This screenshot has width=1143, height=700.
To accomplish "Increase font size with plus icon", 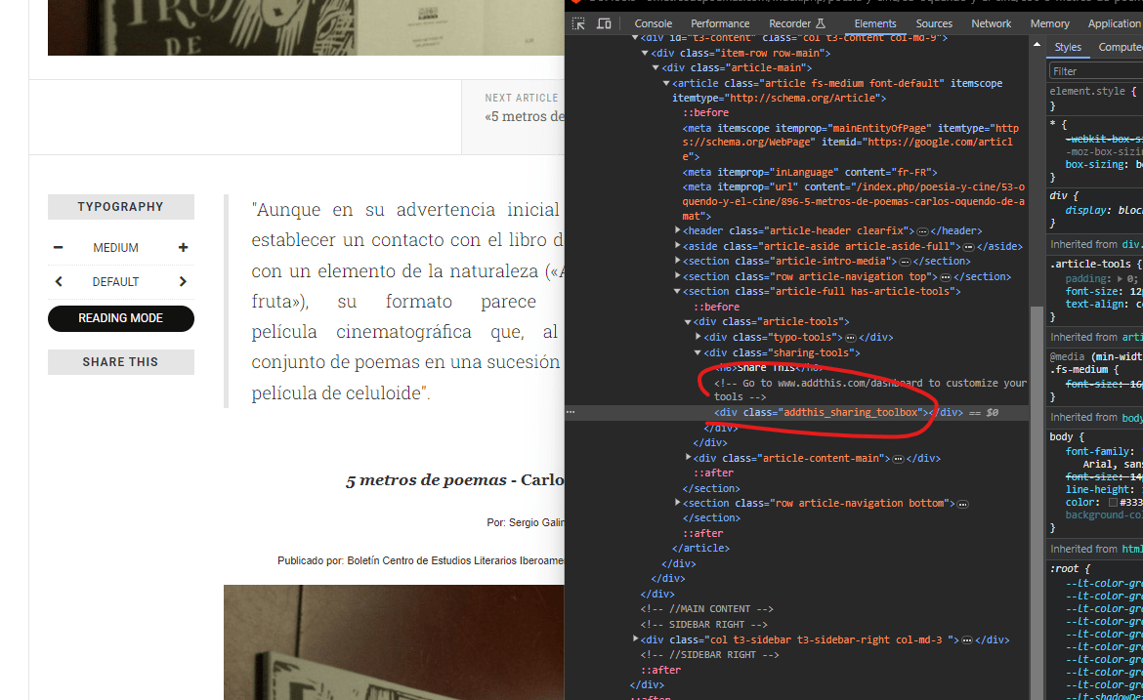I will (183, 248).
